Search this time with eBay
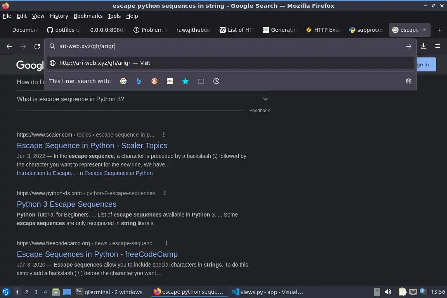This screenshot has height=298, width=447. coord(170,81)
